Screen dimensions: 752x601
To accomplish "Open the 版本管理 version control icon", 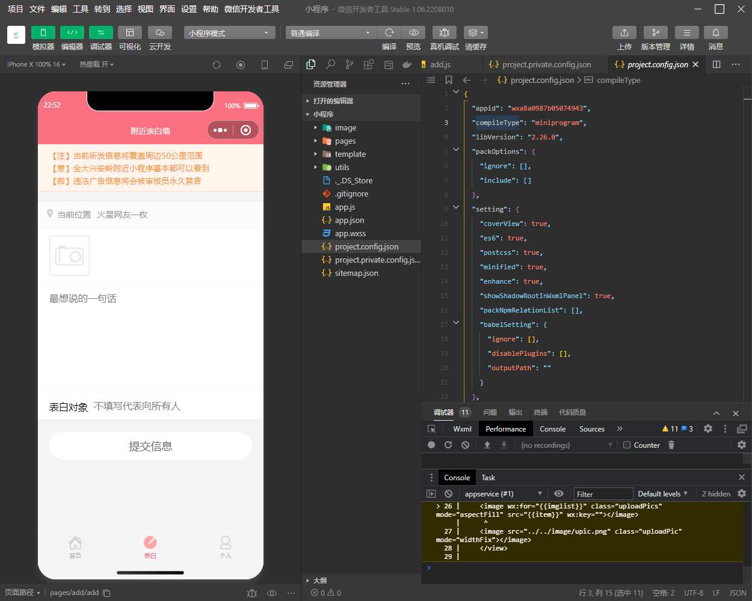I will 656,32.
